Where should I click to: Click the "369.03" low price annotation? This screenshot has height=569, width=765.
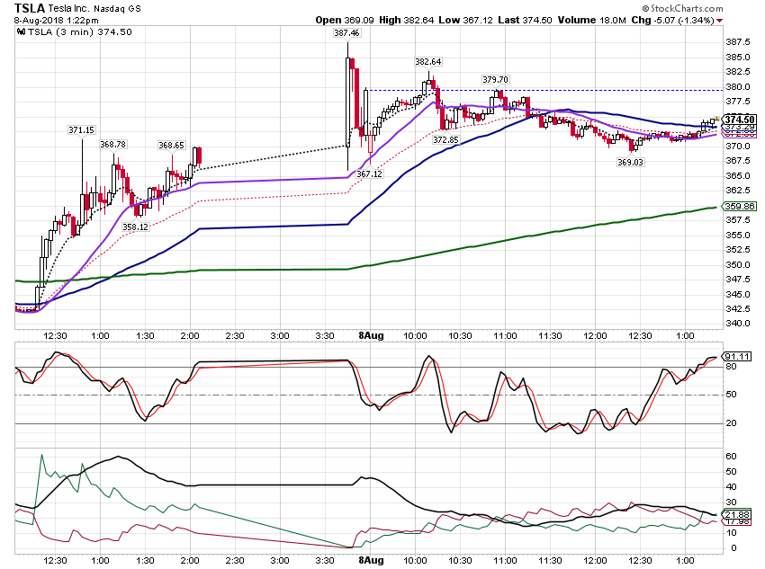pos(630,162)
